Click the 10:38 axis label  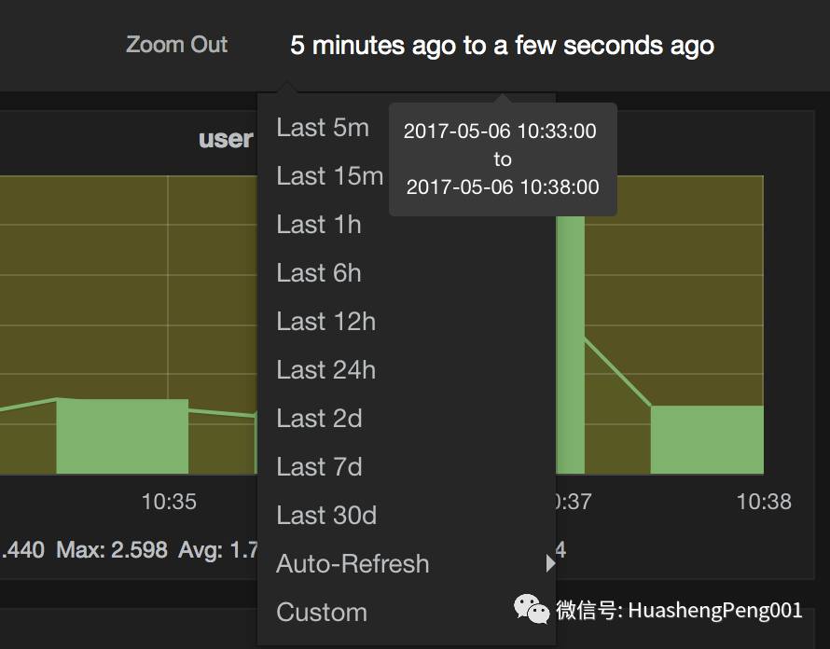(763, 502)
